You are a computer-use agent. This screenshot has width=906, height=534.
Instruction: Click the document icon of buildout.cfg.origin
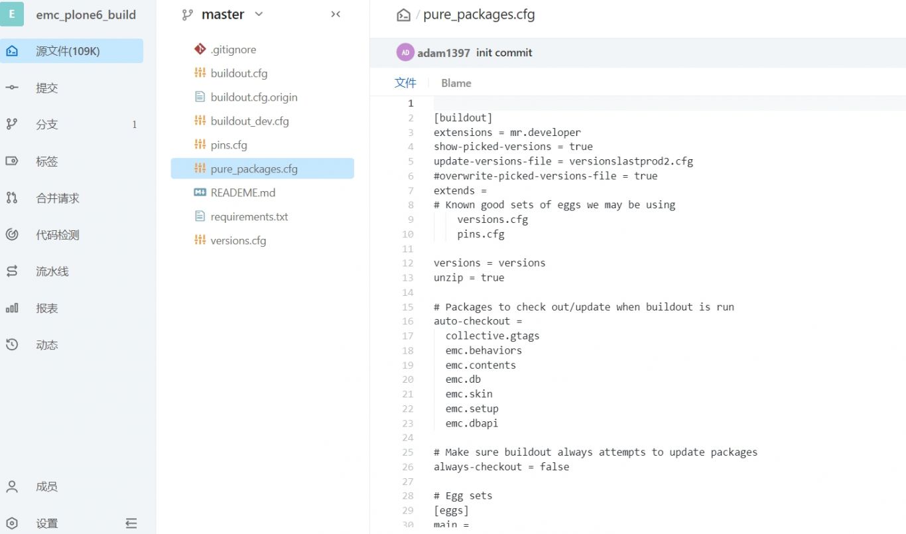(x=200, y=97)
